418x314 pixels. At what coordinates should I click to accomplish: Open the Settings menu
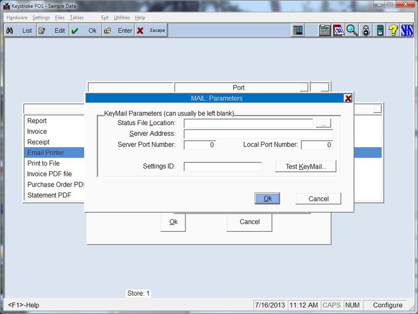coord(41,18)
